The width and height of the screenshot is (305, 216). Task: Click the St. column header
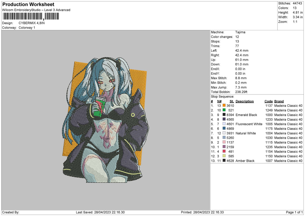pyautogui.click(x=231, y=101)
